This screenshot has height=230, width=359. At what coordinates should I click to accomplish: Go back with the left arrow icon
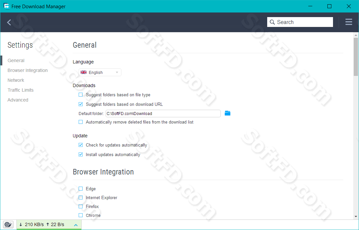pyautogui.click(x=9, y=22)
